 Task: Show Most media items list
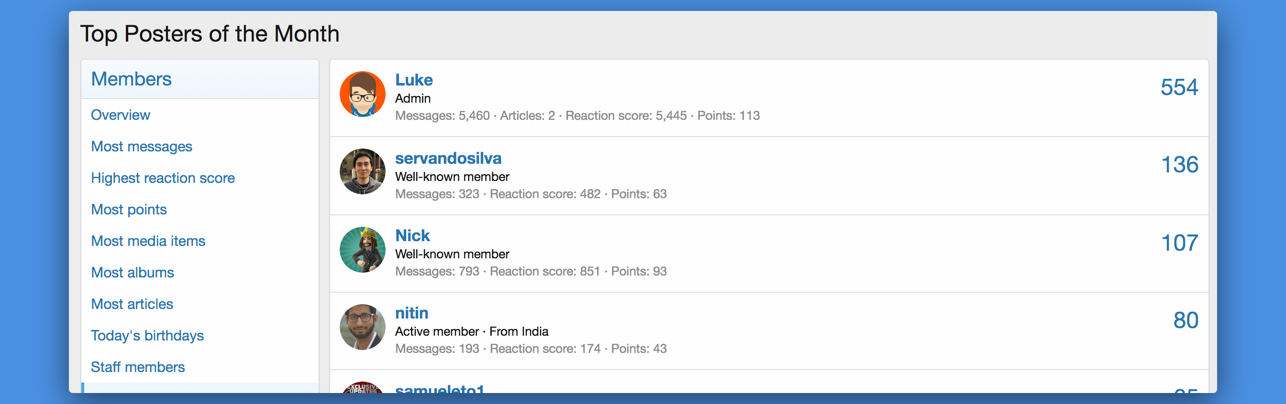click(x=148, y=241)
